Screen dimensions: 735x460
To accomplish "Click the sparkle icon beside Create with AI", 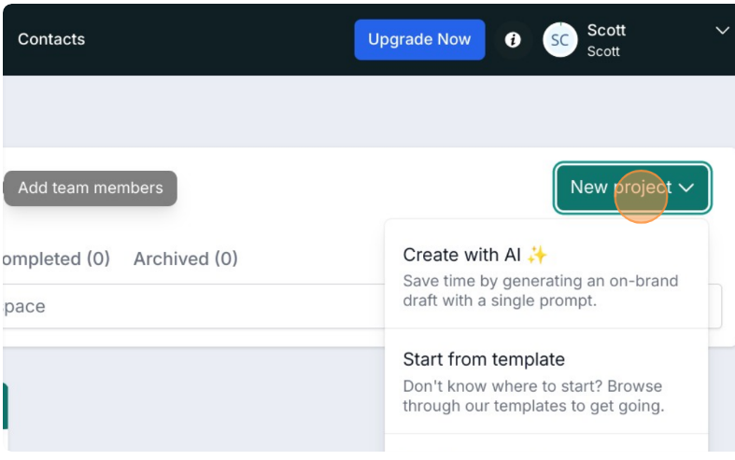I will (537, 255).
